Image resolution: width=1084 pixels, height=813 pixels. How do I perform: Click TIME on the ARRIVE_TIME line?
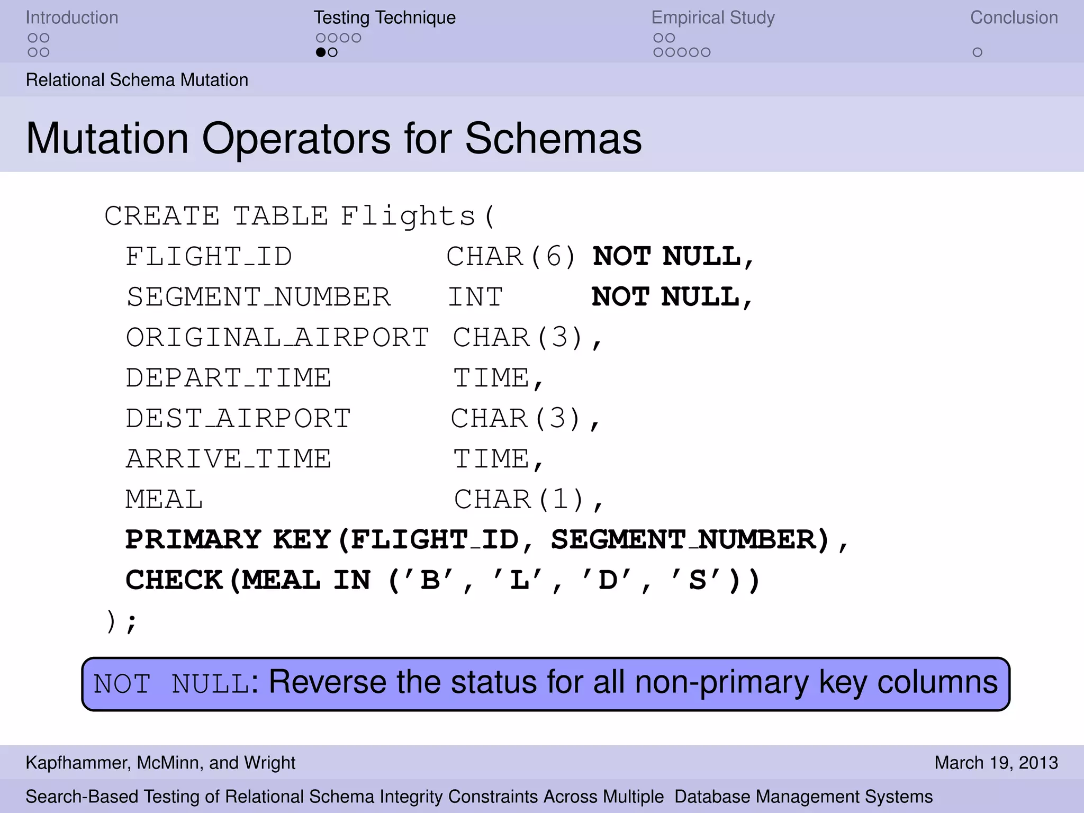point(491,458)
